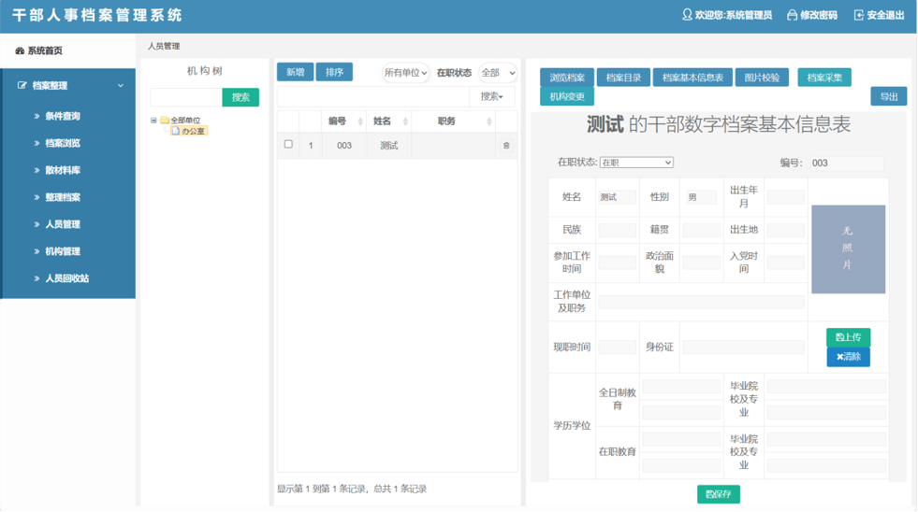Click the 身份证 input field
This screenshot has height=512, width=918.
[x=743, y=348]
